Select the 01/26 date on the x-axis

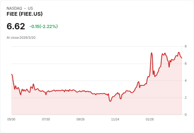(x=150, y=119)
